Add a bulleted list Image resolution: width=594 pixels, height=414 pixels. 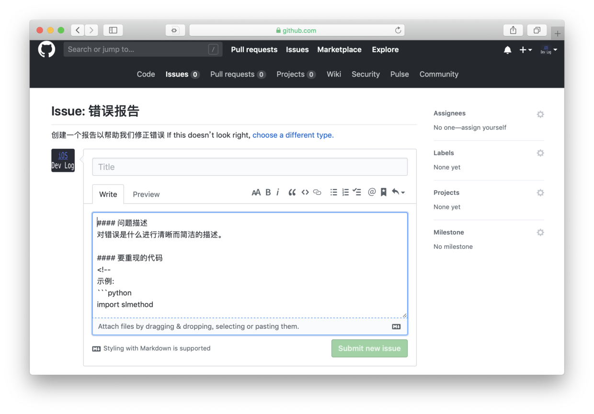pyautogui.click(x=333, y=192)
